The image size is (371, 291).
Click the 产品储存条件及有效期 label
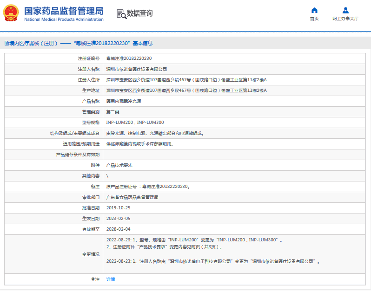(x=78, y=155)
